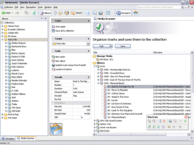Click New artist in Tools panel
The image size is (194, 145).
[60, 57]
